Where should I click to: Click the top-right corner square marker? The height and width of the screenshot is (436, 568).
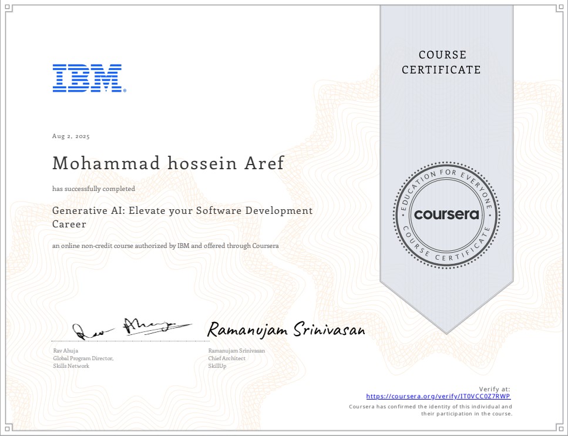[560, 8]
